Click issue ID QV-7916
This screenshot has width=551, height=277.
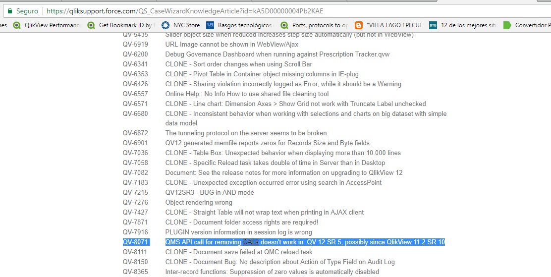coord(135,232)
